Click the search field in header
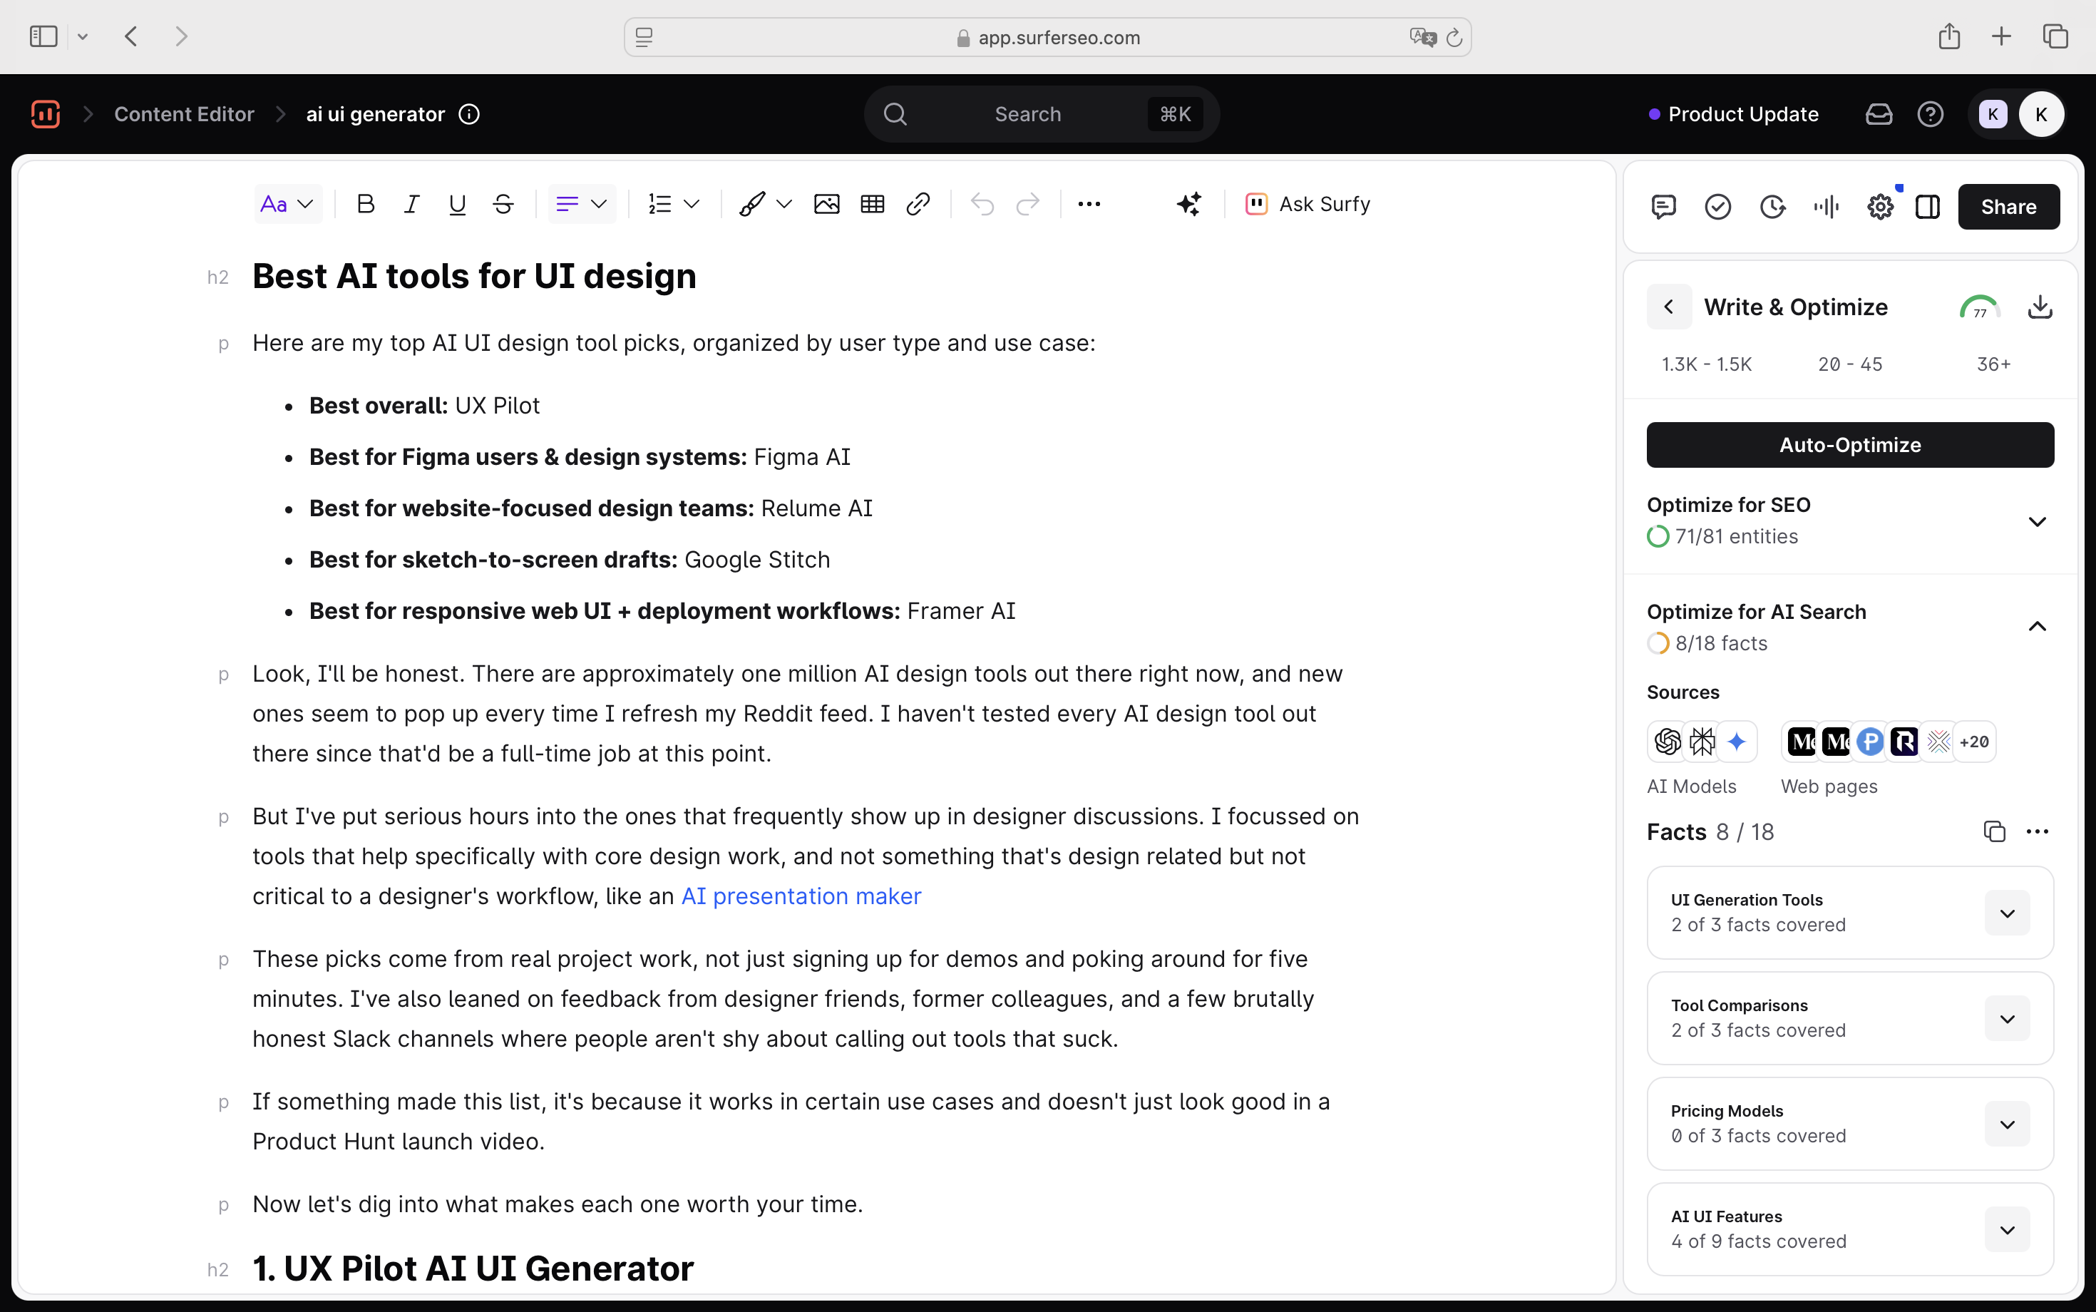 click(1027, 115)
